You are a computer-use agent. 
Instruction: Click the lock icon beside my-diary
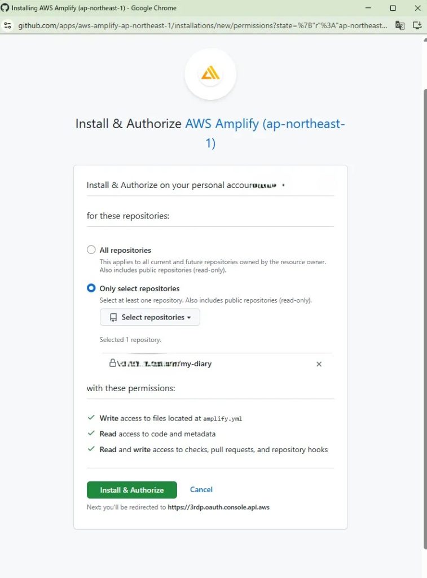113,364
